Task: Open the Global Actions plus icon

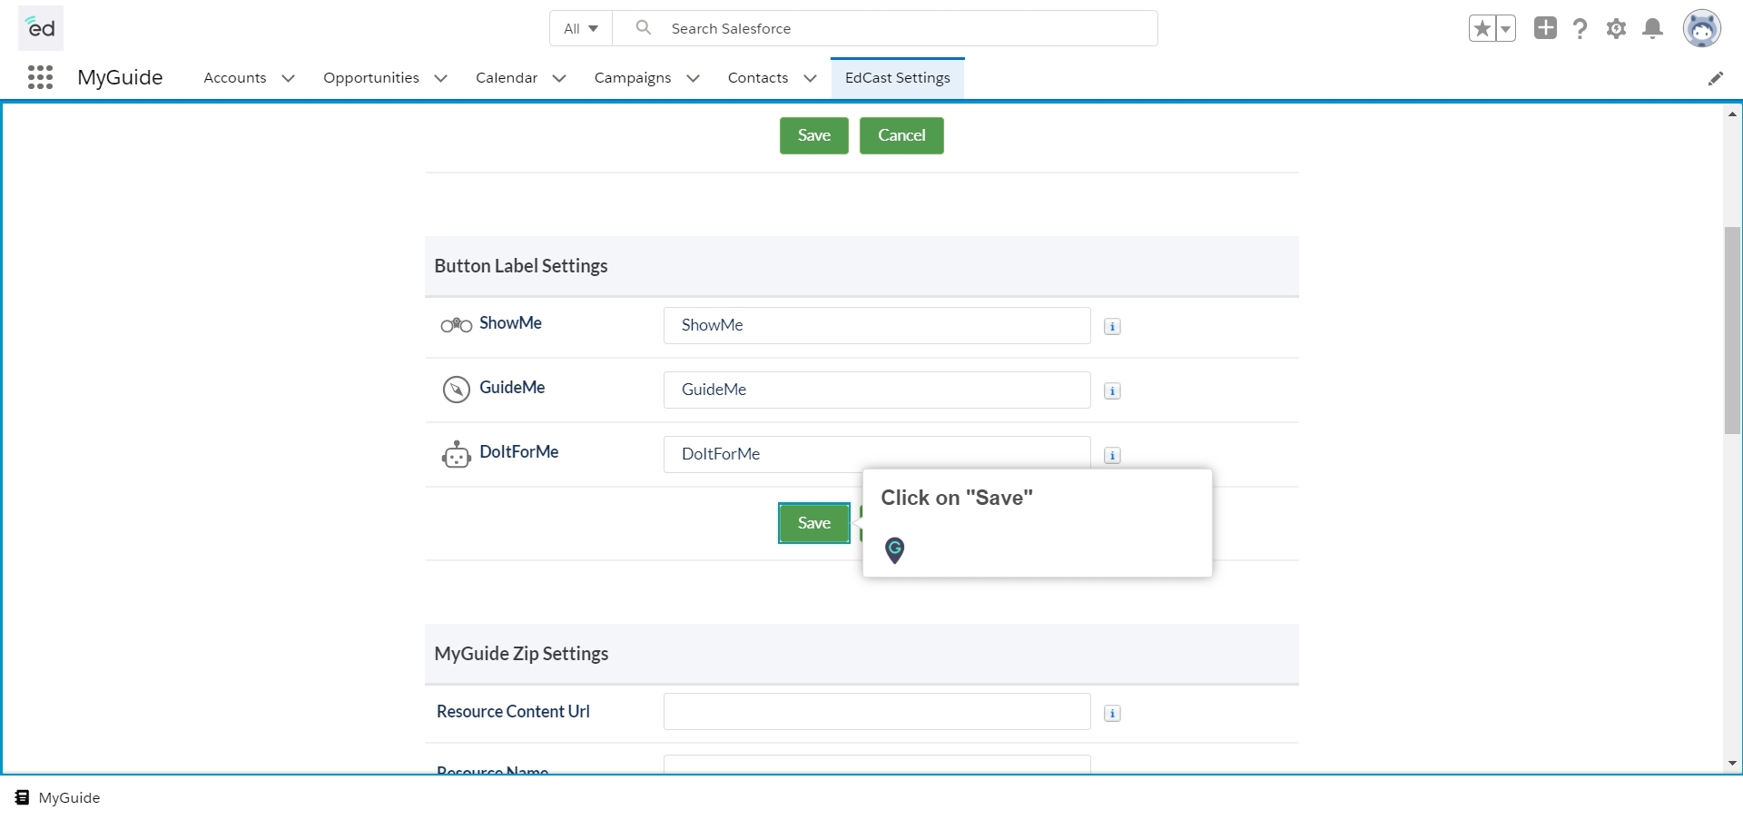Action: [x=1545, y=28]
